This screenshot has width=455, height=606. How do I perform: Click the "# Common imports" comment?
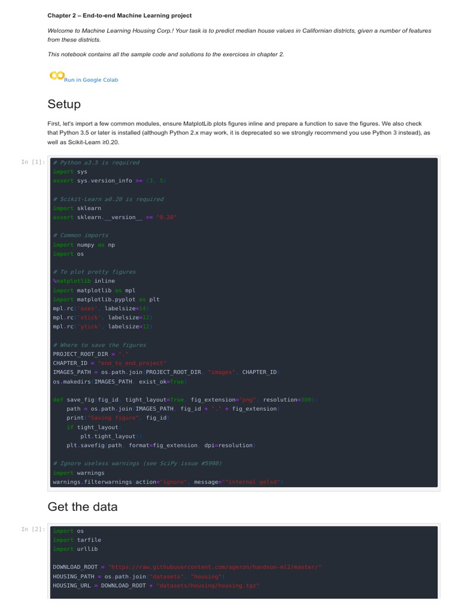(x=81, y=236)
